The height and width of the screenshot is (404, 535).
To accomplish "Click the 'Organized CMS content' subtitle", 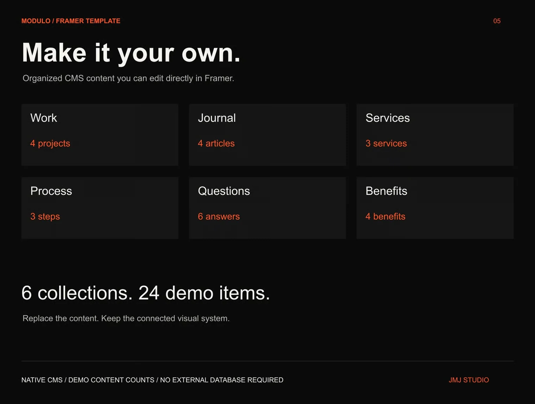I will 128,78.
